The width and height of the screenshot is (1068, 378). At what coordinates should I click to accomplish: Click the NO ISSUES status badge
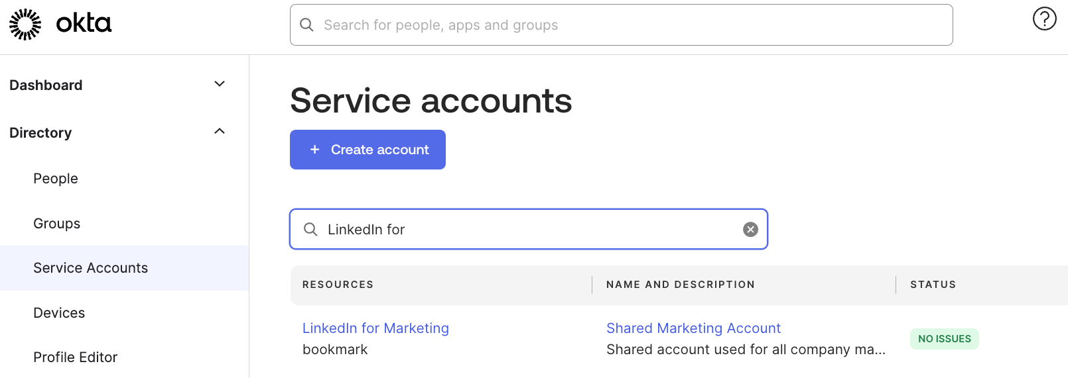[x=944, y=339]
